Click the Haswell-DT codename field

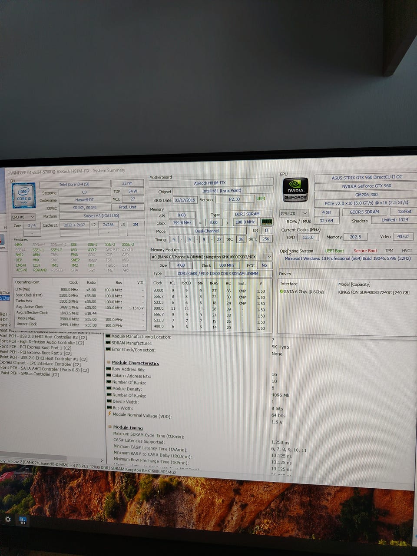point(85,200)
